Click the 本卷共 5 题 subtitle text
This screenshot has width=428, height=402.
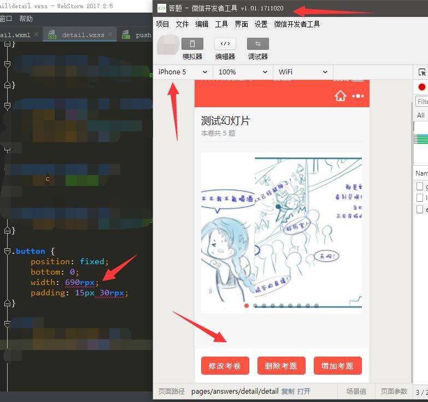pyautogui.click(x=218, y=133)
